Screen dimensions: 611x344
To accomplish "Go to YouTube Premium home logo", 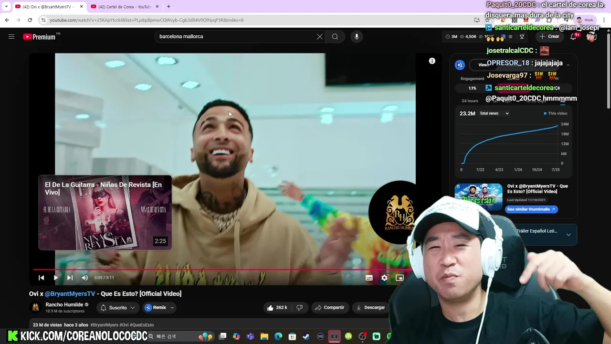I will [39, 36].
